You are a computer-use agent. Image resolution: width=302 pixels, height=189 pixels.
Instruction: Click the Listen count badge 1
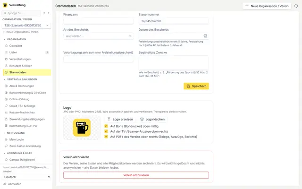(47, 52)
